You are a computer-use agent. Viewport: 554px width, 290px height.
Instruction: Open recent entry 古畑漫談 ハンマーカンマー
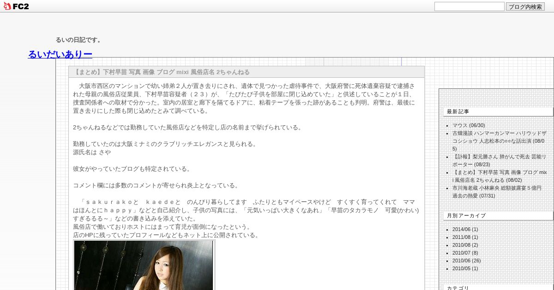[500, 141]
